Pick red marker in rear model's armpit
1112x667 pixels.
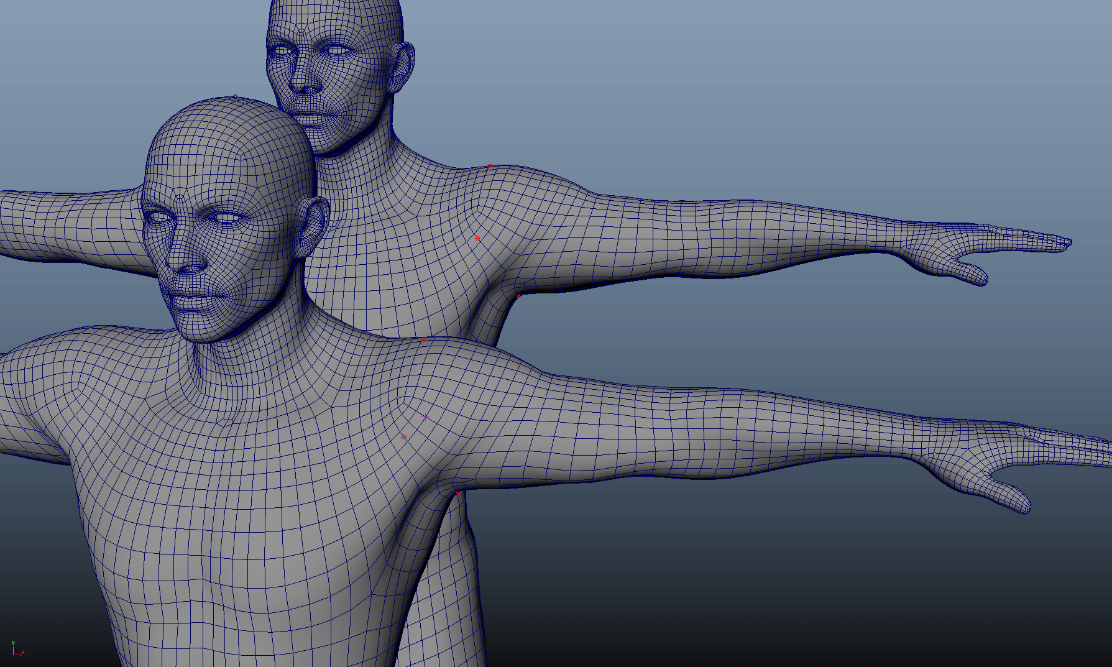[518, 297]
